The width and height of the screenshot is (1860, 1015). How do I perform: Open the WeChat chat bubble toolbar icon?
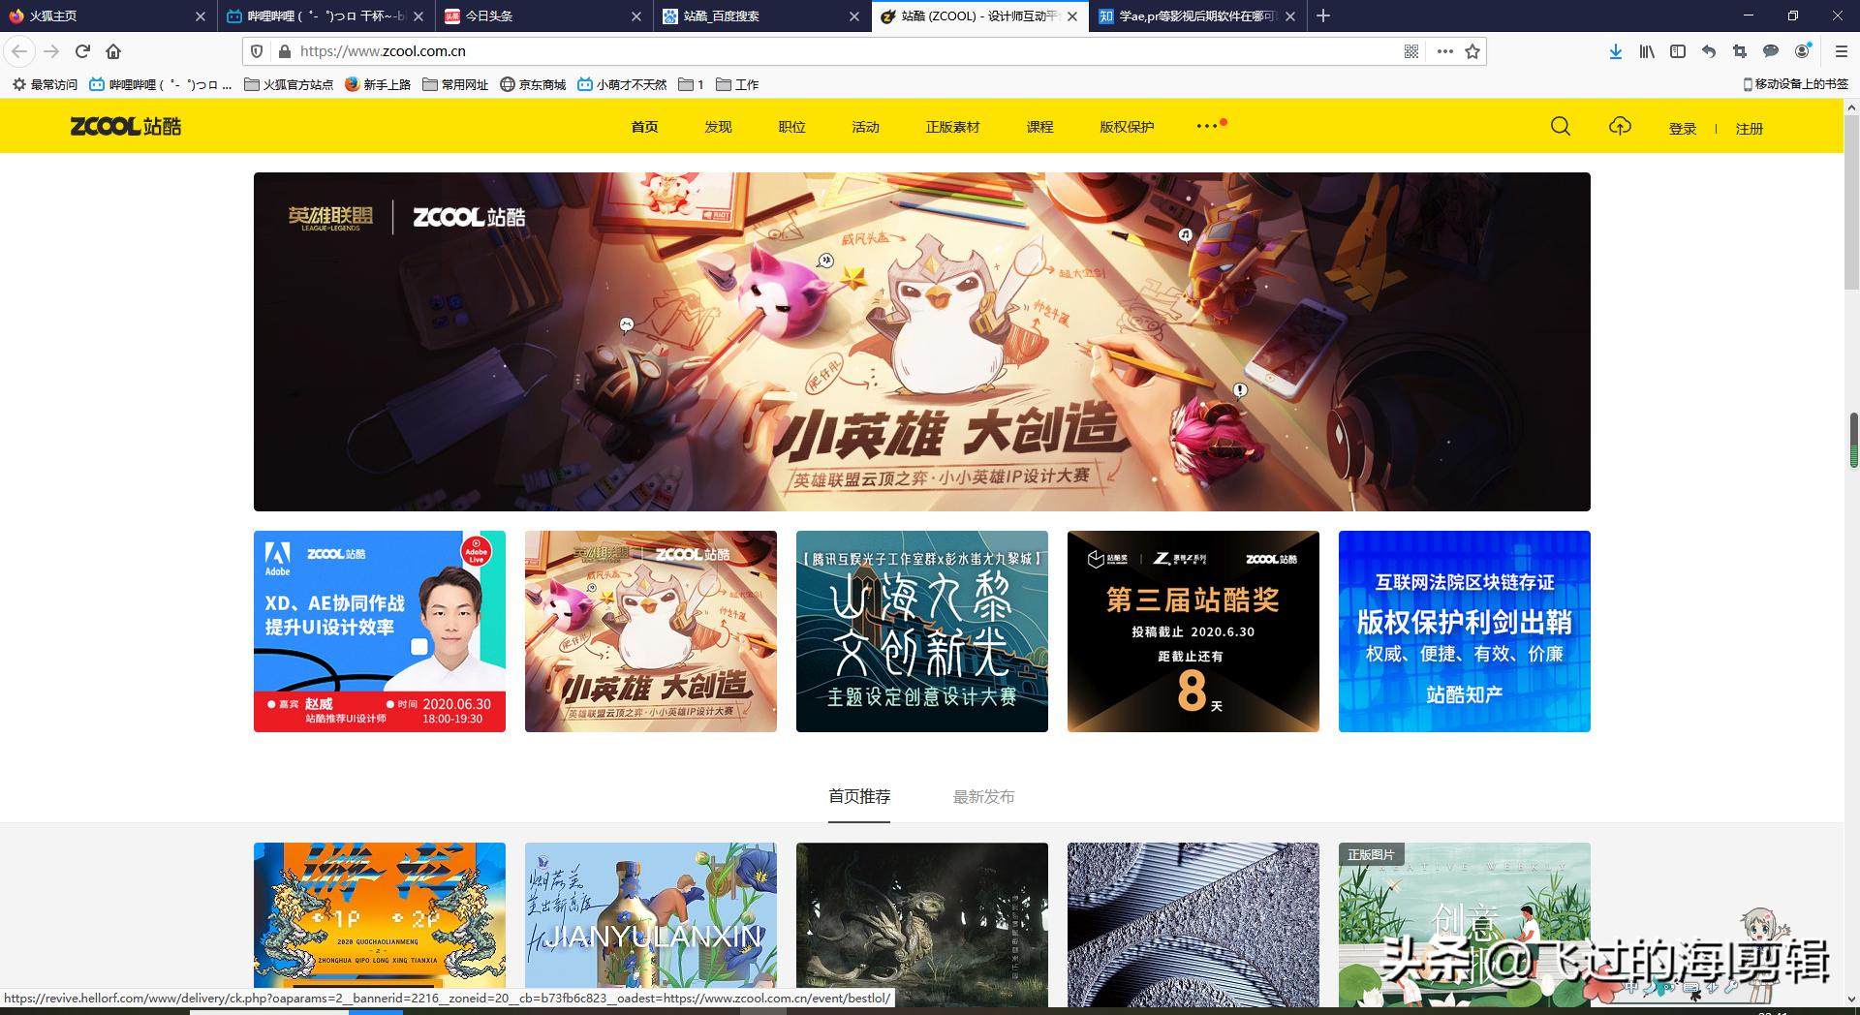click(x=1771, y=51)
